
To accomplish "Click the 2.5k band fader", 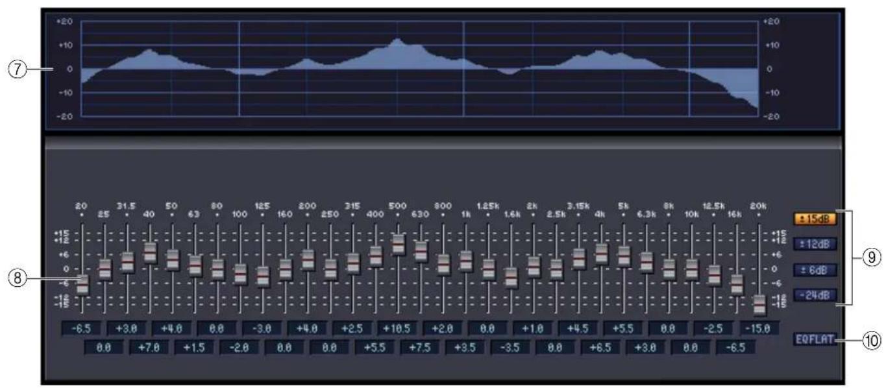I will tap(556, 268).
